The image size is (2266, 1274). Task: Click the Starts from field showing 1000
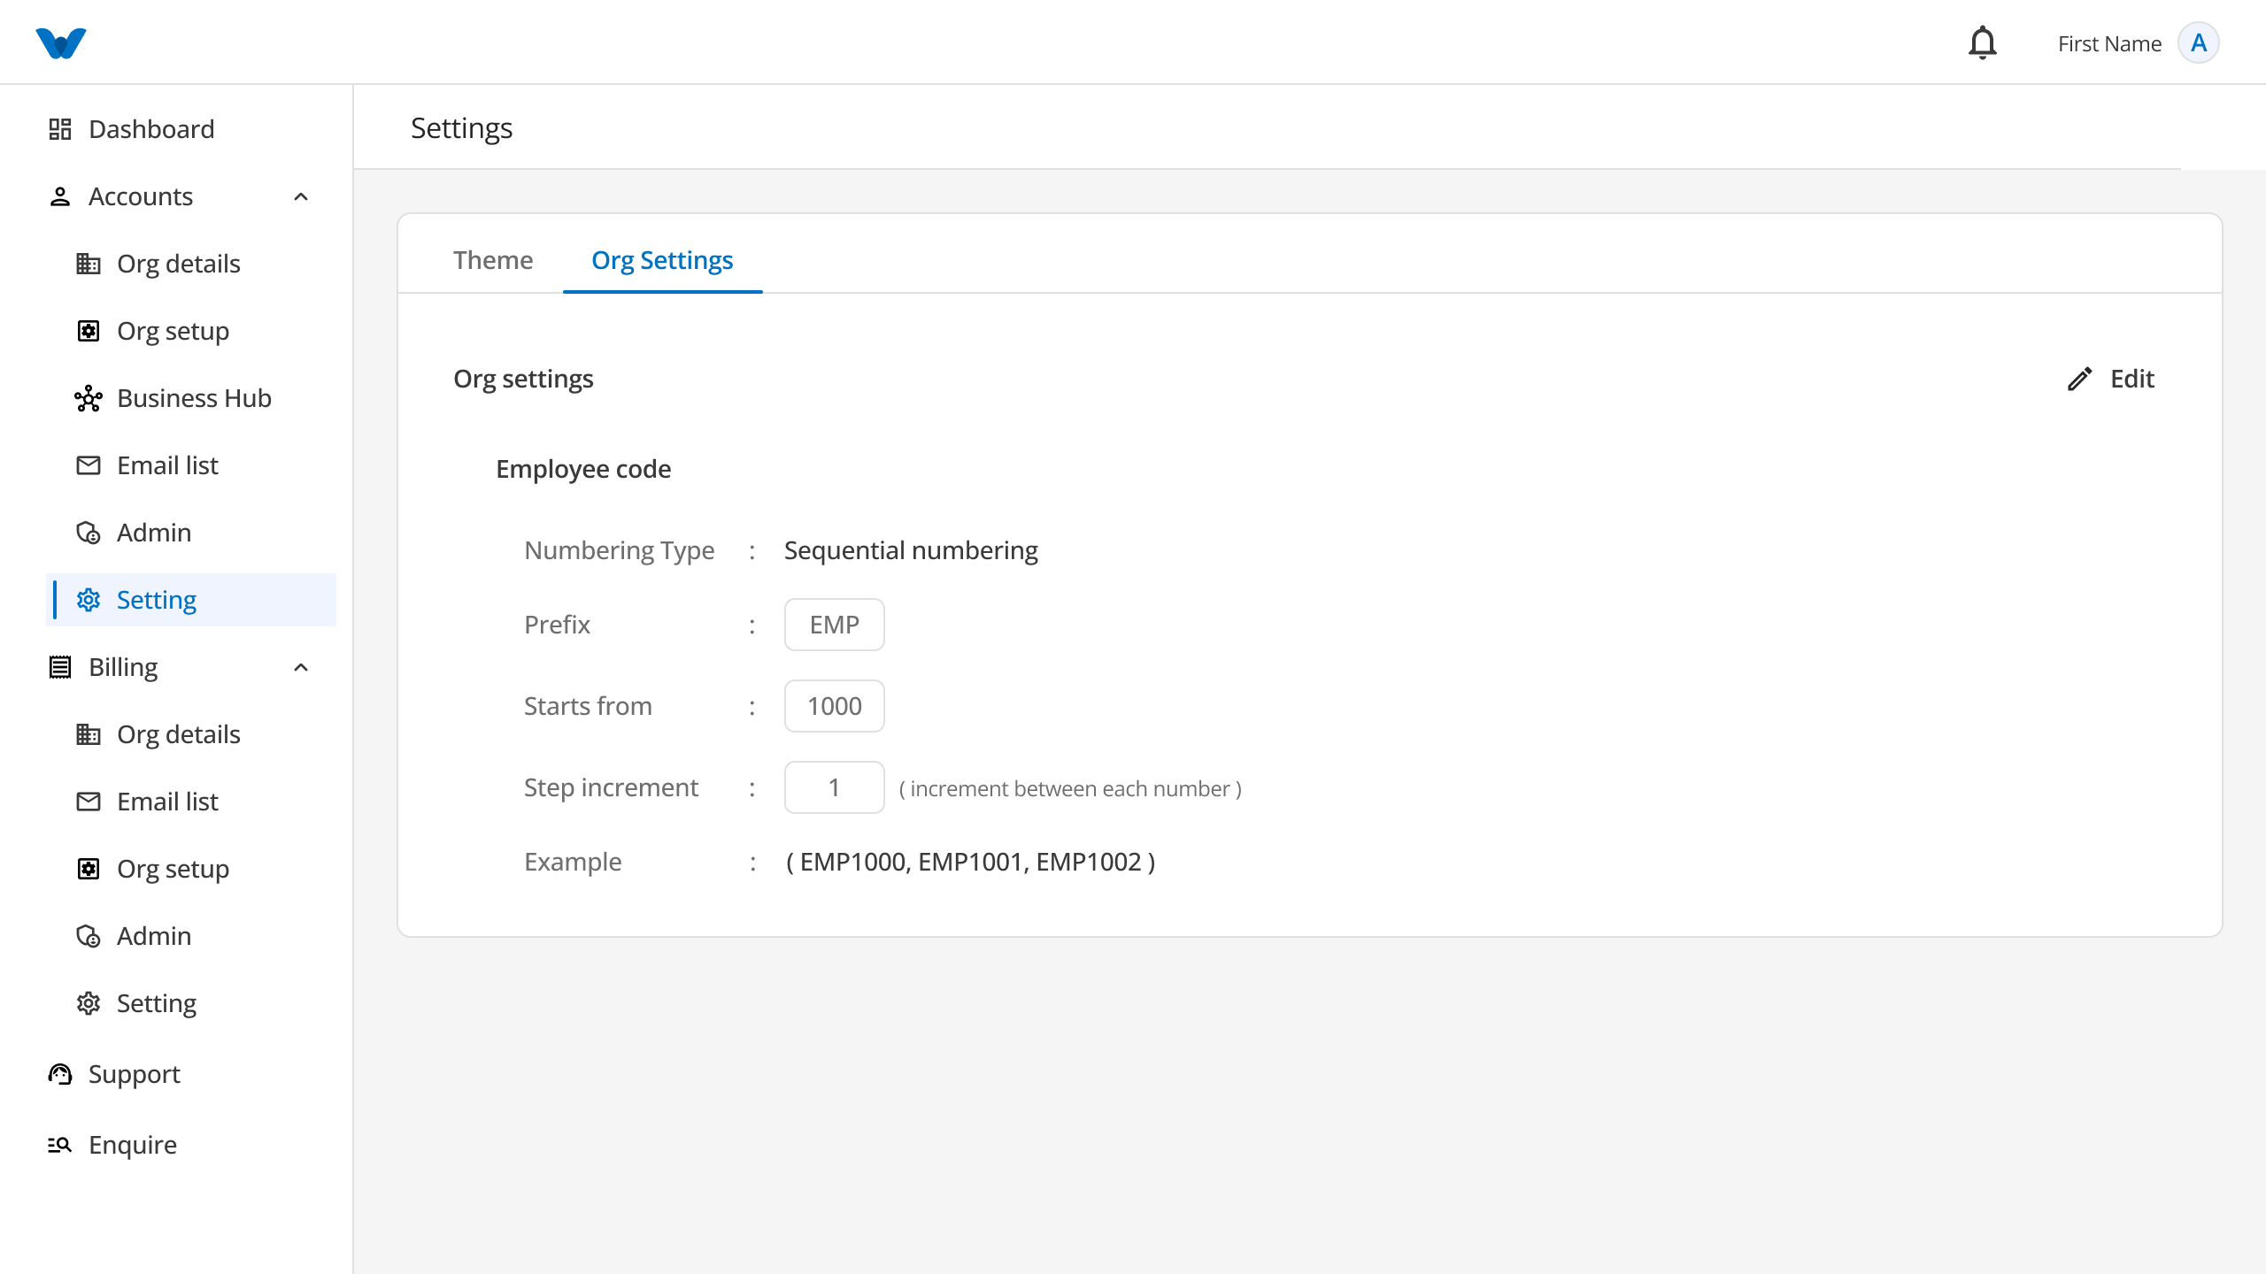834,706
